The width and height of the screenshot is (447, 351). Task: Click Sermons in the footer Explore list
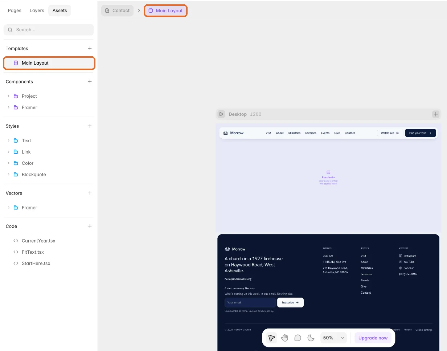pos(366,274)
